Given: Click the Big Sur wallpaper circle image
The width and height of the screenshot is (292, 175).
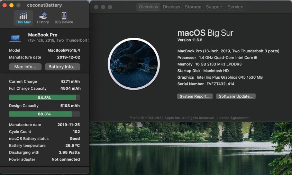Looking at the screenshot, I should pyautogui.click(x=134, y=64).
